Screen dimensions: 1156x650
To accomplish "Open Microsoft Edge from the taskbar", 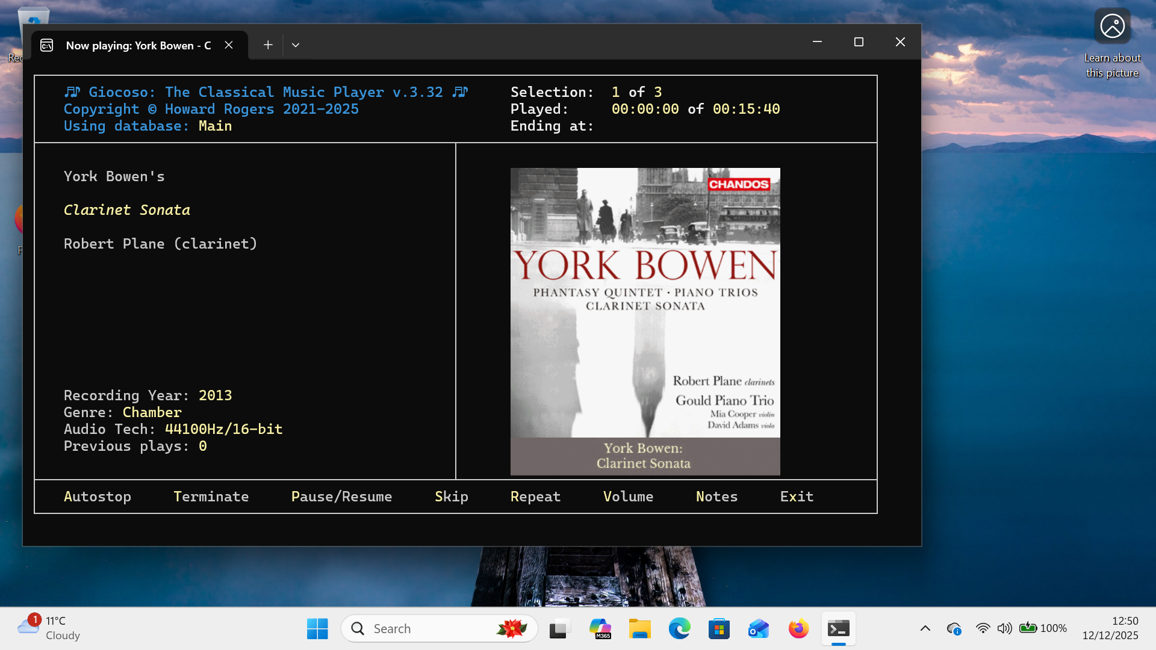I will (679, 629).
